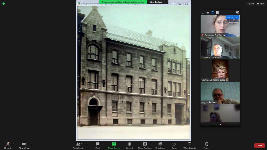Viewport: 267px width, 150px height.
Task: Click the blue Unmute button on first video
Action: point(230,17)
